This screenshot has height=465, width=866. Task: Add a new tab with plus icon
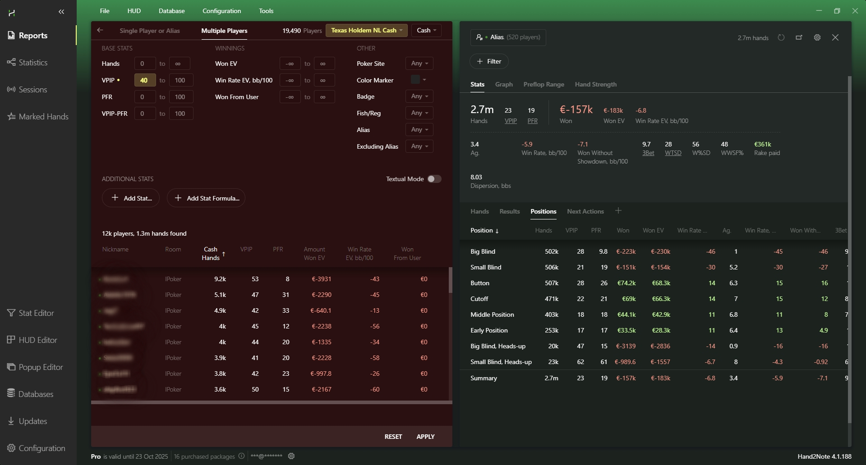[618, 211]
